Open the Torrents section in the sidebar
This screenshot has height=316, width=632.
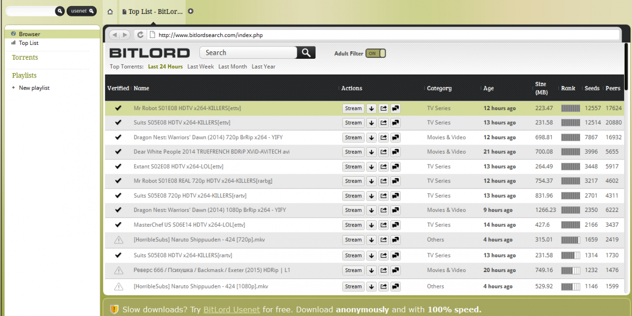point(25,58)
